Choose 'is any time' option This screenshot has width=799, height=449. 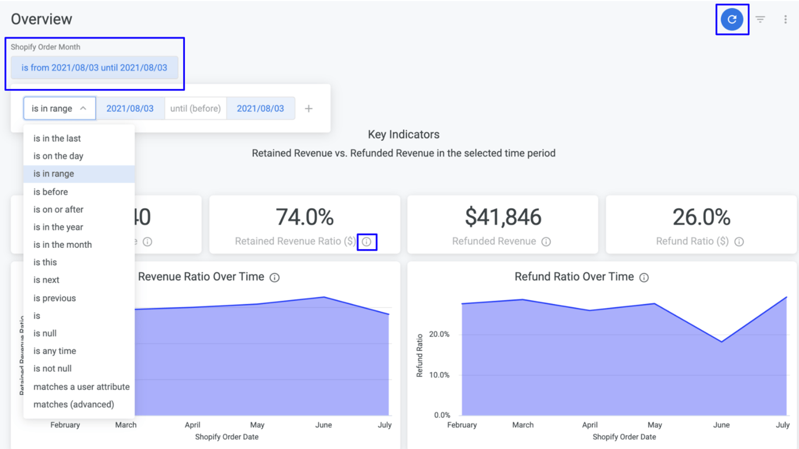pos(79,351)
